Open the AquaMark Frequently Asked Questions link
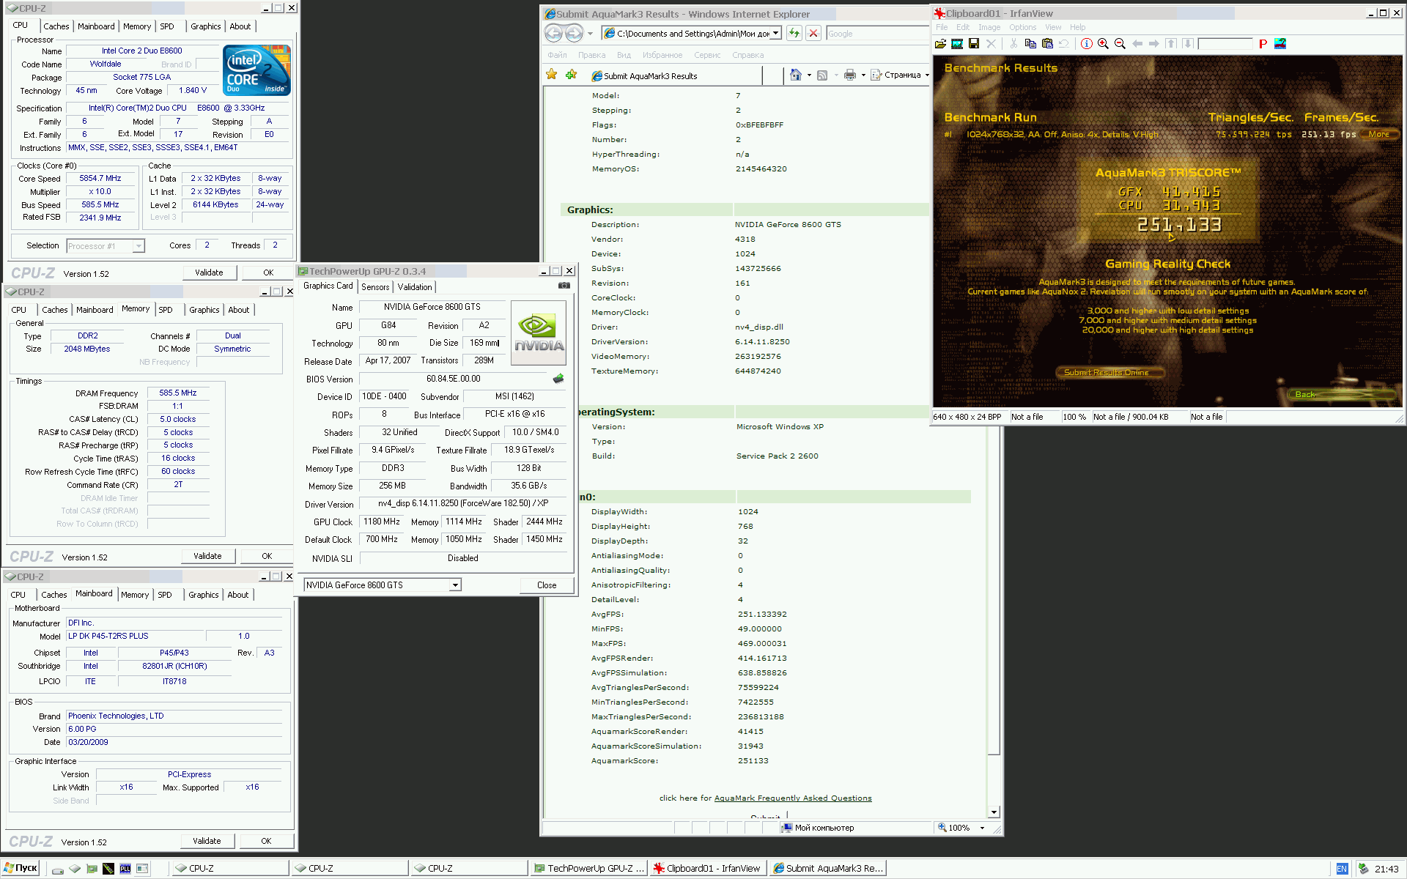The image size is (1407, 879). 793,798
